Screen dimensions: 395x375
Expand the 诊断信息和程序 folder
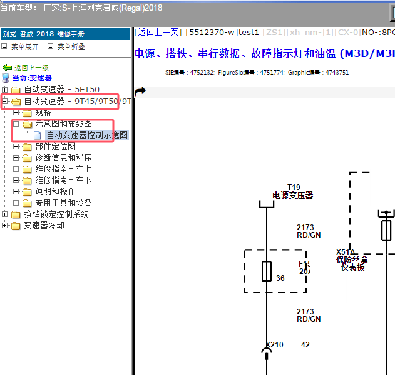coord(16,158)
